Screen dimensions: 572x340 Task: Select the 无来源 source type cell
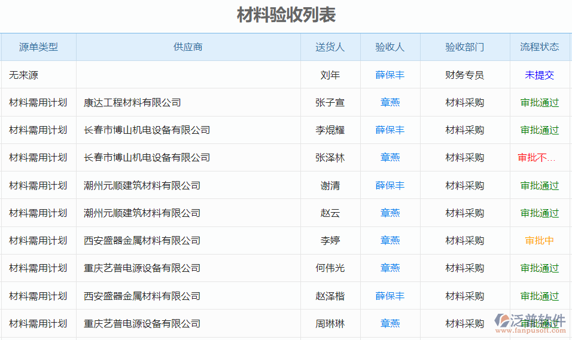pyautogui.click(x=24, y=75)
